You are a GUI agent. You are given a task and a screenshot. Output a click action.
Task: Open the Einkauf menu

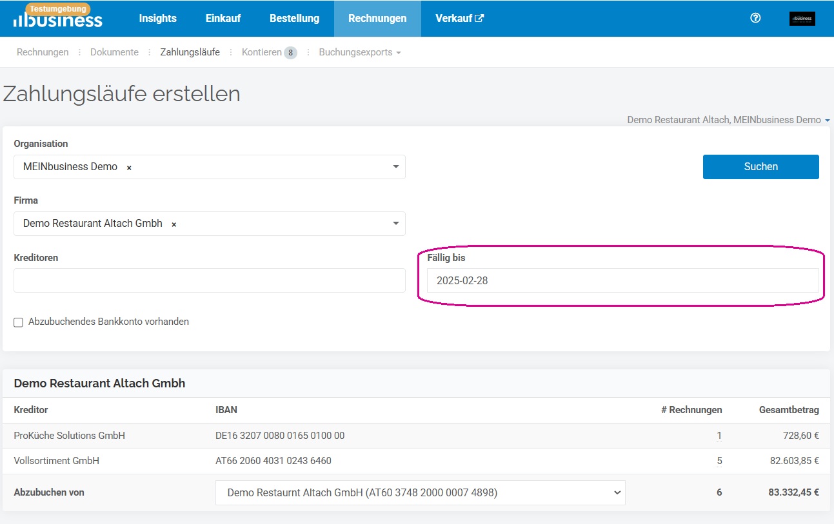pyautogui.click(x=223, y=18)
